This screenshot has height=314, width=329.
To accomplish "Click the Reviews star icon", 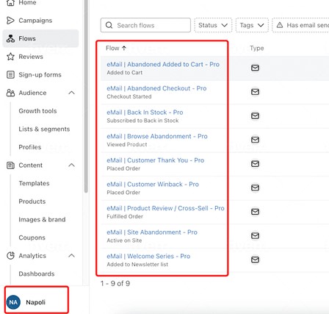I will coord(10,57).
